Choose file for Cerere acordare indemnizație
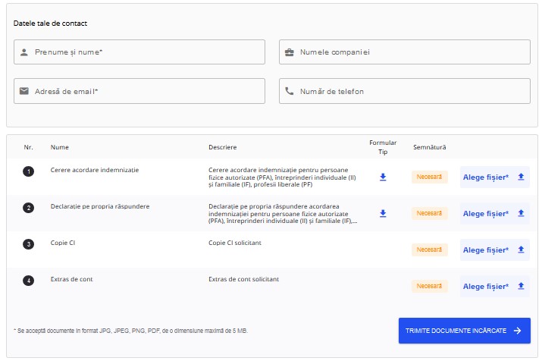542x361 pixels. click(x=495, y=177)
